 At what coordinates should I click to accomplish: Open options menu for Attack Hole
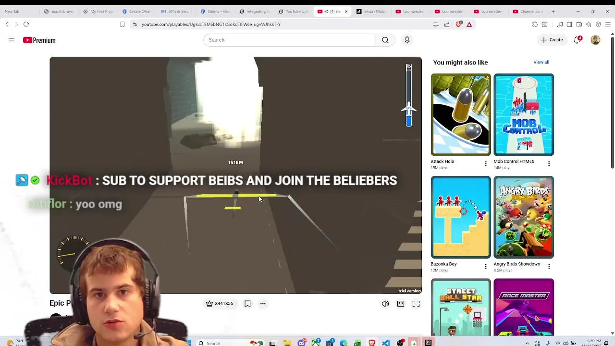click(x=486, y=164)
